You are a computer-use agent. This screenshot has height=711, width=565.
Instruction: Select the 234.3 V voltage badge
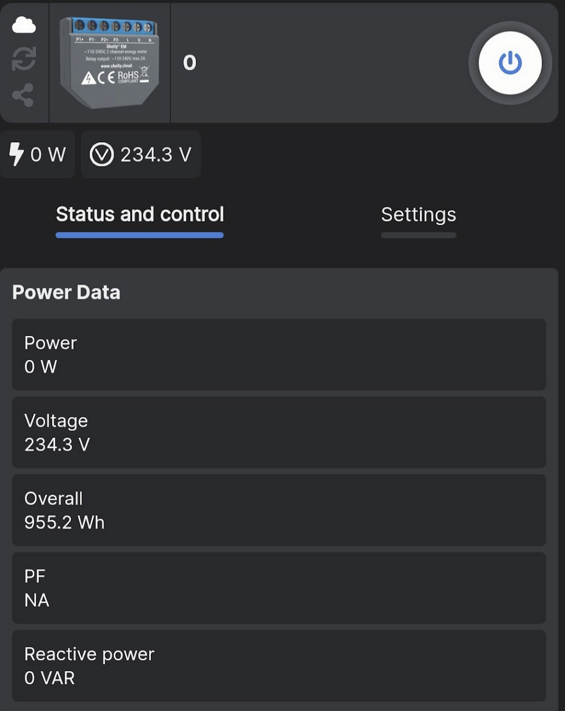141,154
